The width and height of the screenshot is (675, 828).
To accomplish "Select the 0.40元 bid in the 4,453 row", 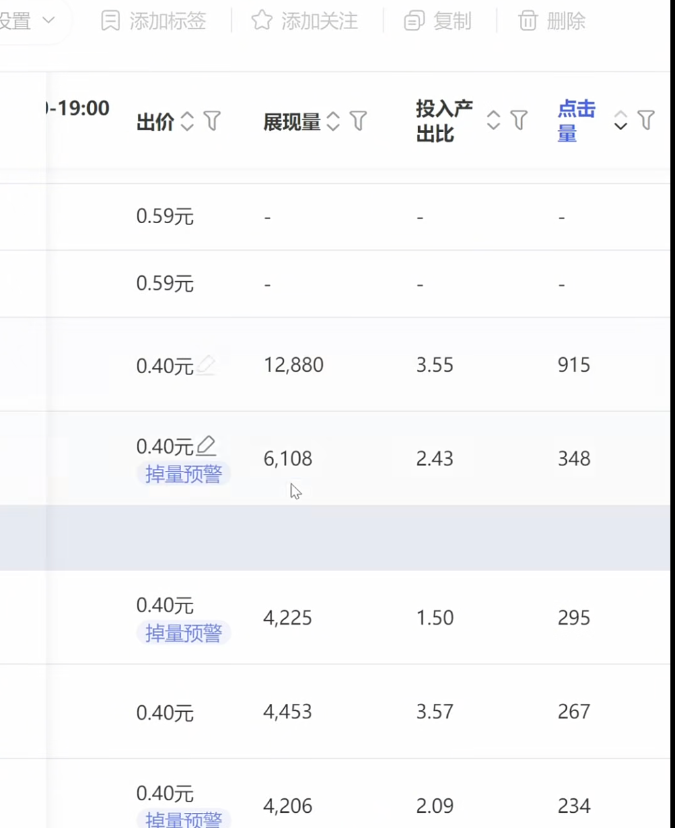I will point(165,713).
